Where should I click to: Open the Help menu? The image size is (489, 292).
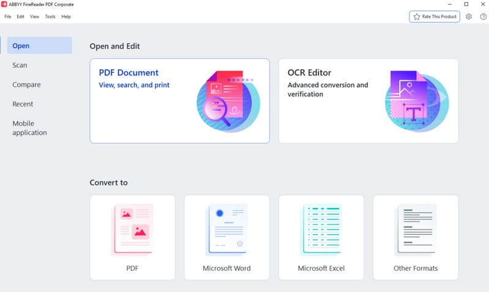coord(66,17)
